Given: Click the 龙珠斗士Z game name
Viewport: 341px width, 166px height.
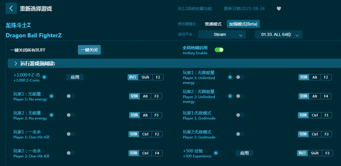Looking at the screenshot, I should [x=18, y=25].
